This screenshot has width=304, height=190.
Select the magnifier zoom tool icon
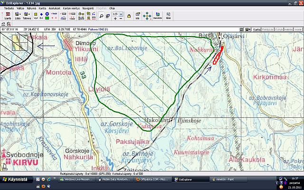(x=101, y=16)
